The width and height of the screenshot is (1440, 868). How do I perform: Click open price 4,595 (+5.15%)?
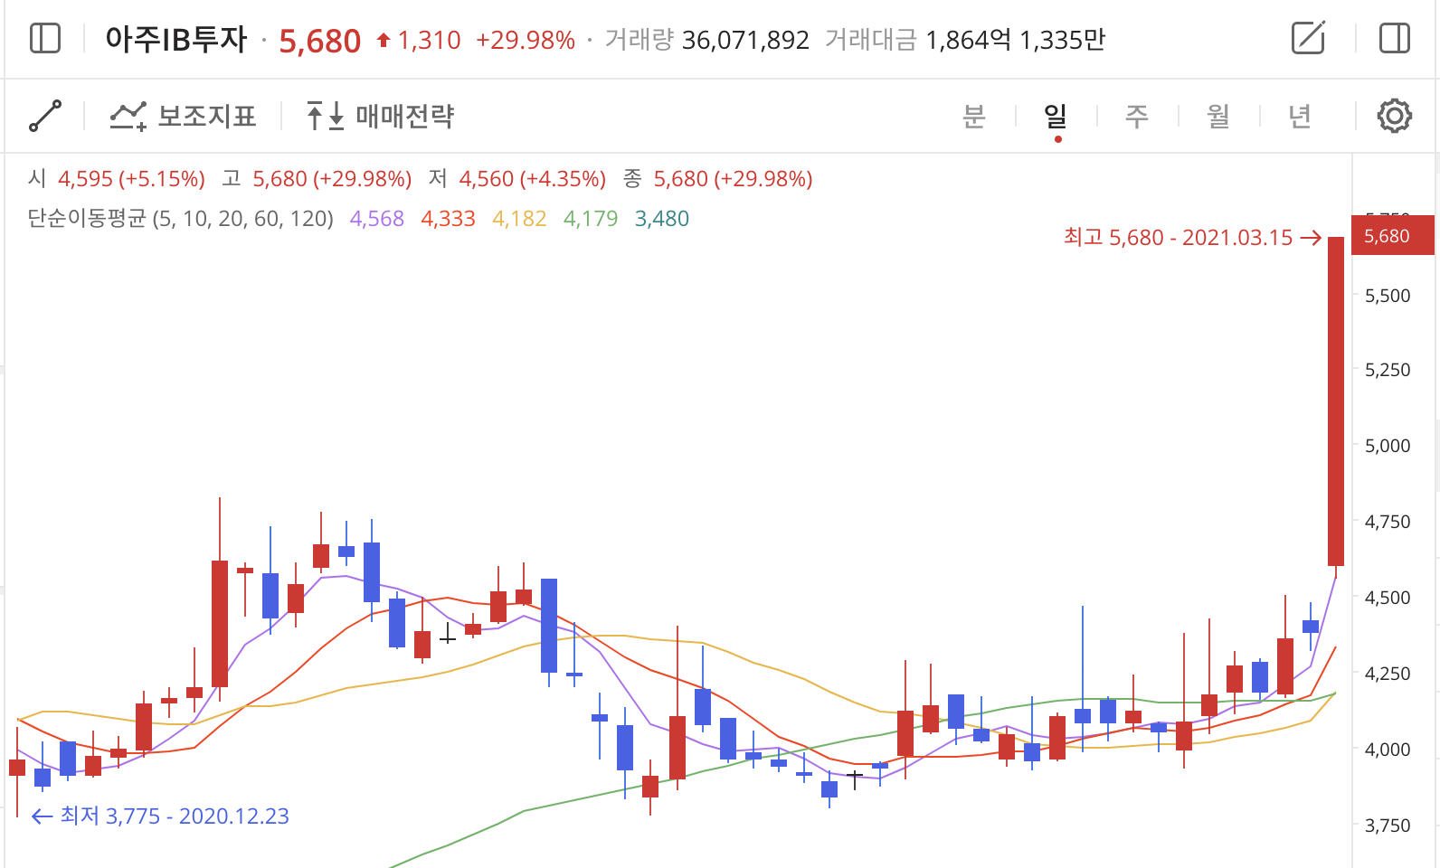click(131, 179)
